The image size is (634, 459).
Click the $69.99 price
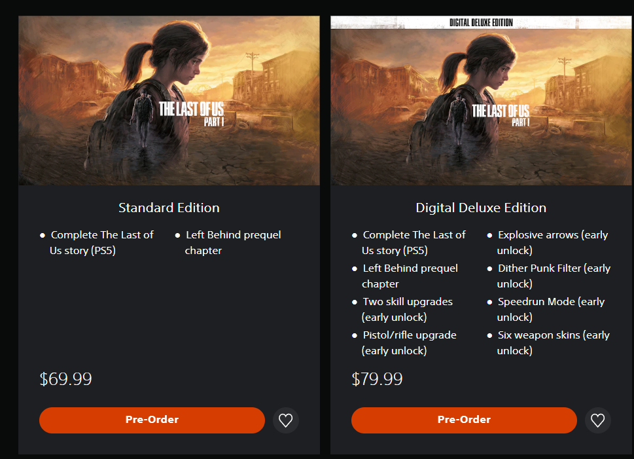66,379
